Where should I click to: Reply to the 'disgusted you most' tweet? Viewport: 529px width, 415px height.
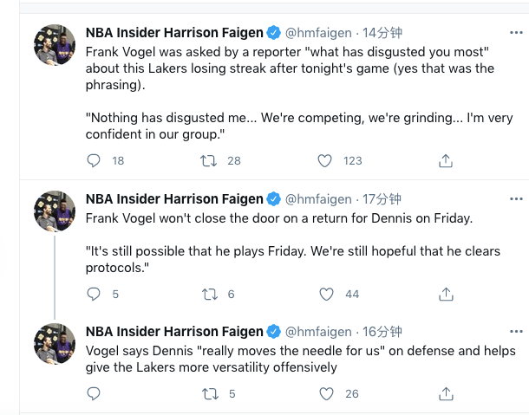click(x=94, y=160)
